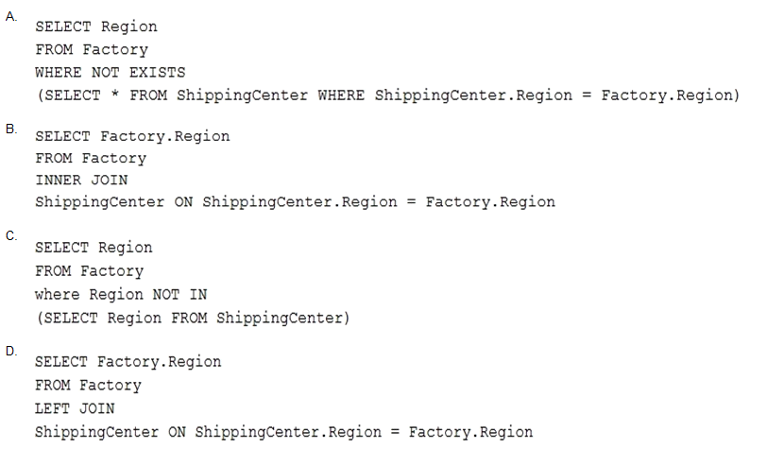
Task: Click the ShippingCenter ON clause in option B
Action: coord(295,202)
